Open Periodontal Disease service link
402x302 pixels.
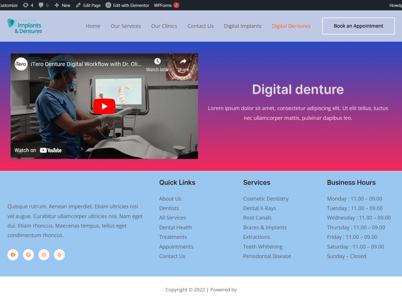(x=267, y=256)
